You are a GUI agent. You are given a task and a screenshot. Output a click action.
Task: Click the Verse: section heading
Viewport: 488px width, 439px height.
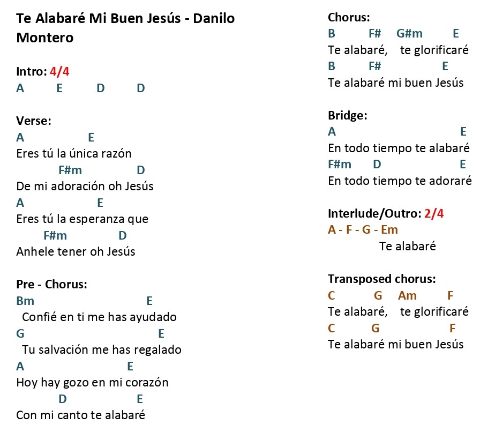(34, 121)
